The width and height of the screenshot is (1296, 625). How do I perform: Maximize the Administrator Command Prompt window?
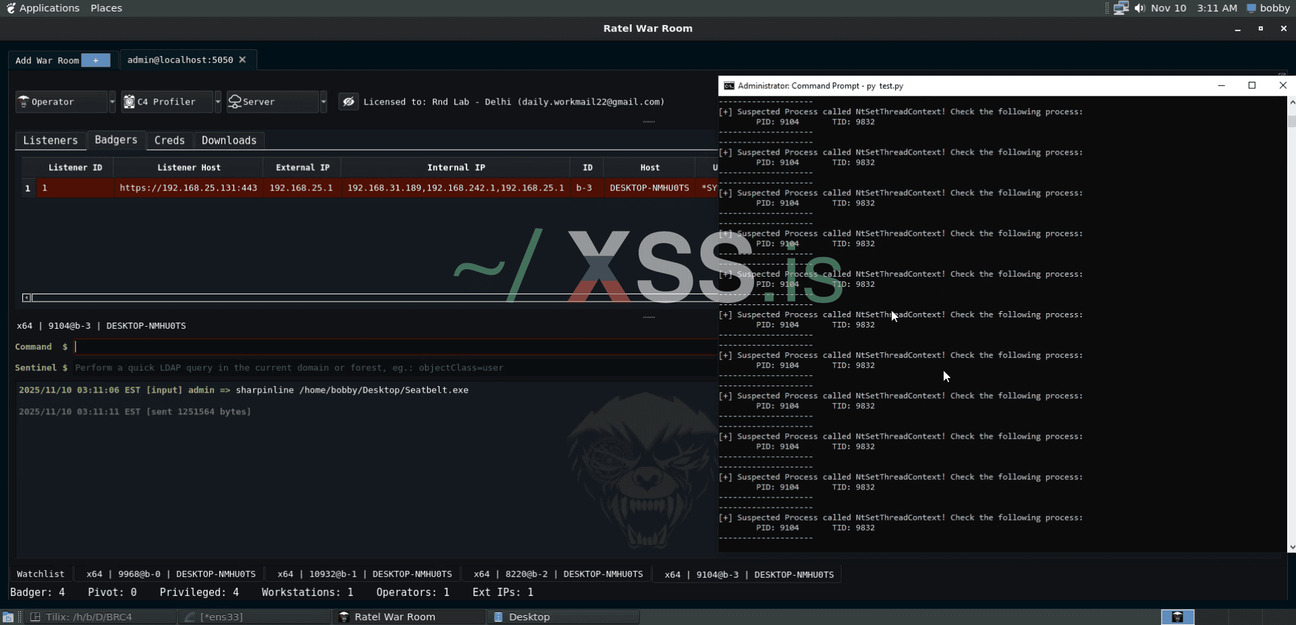tap(1252, 85)
